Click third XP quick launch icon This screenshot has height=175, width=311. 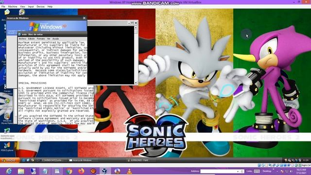click(x=33, y=160)
